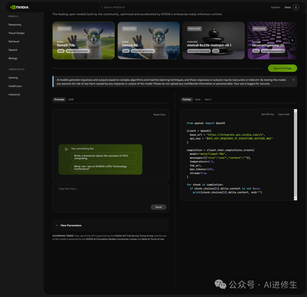Switch to the JSON tab

point(71,100)
